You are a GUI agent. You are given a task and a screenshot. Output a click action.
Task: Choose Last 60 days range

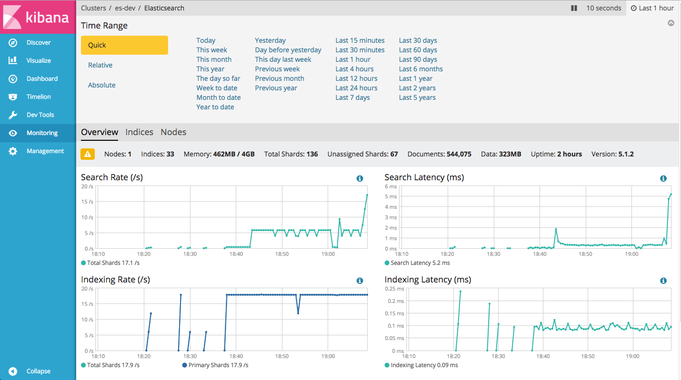(418, 50)
